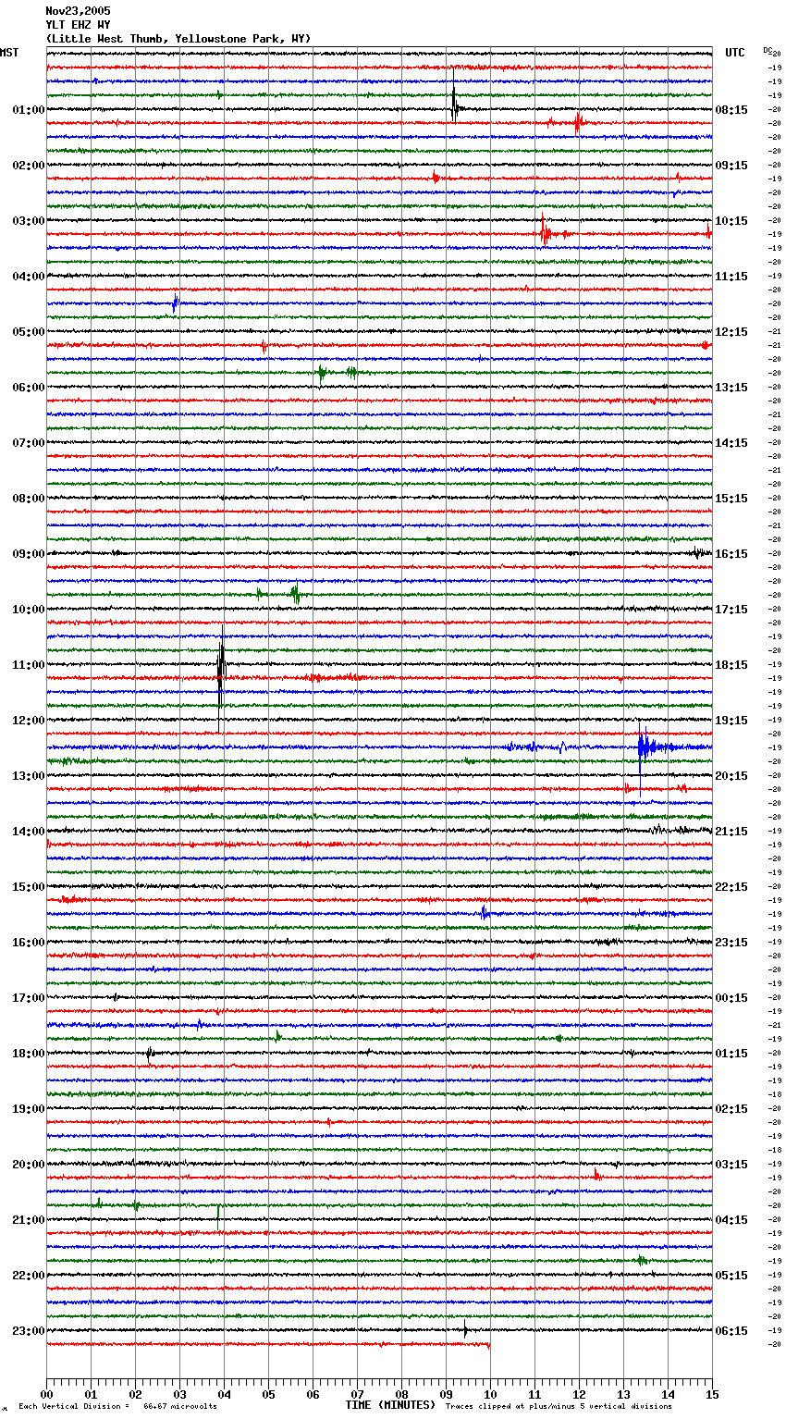Select the 01:00 MST row label

click(x=29, y=110)
